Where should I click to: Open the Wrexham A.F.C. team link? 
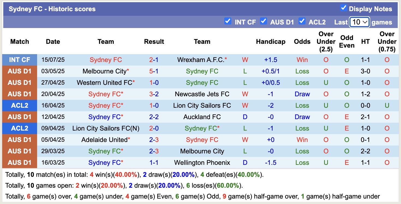(x=200, y=60)
